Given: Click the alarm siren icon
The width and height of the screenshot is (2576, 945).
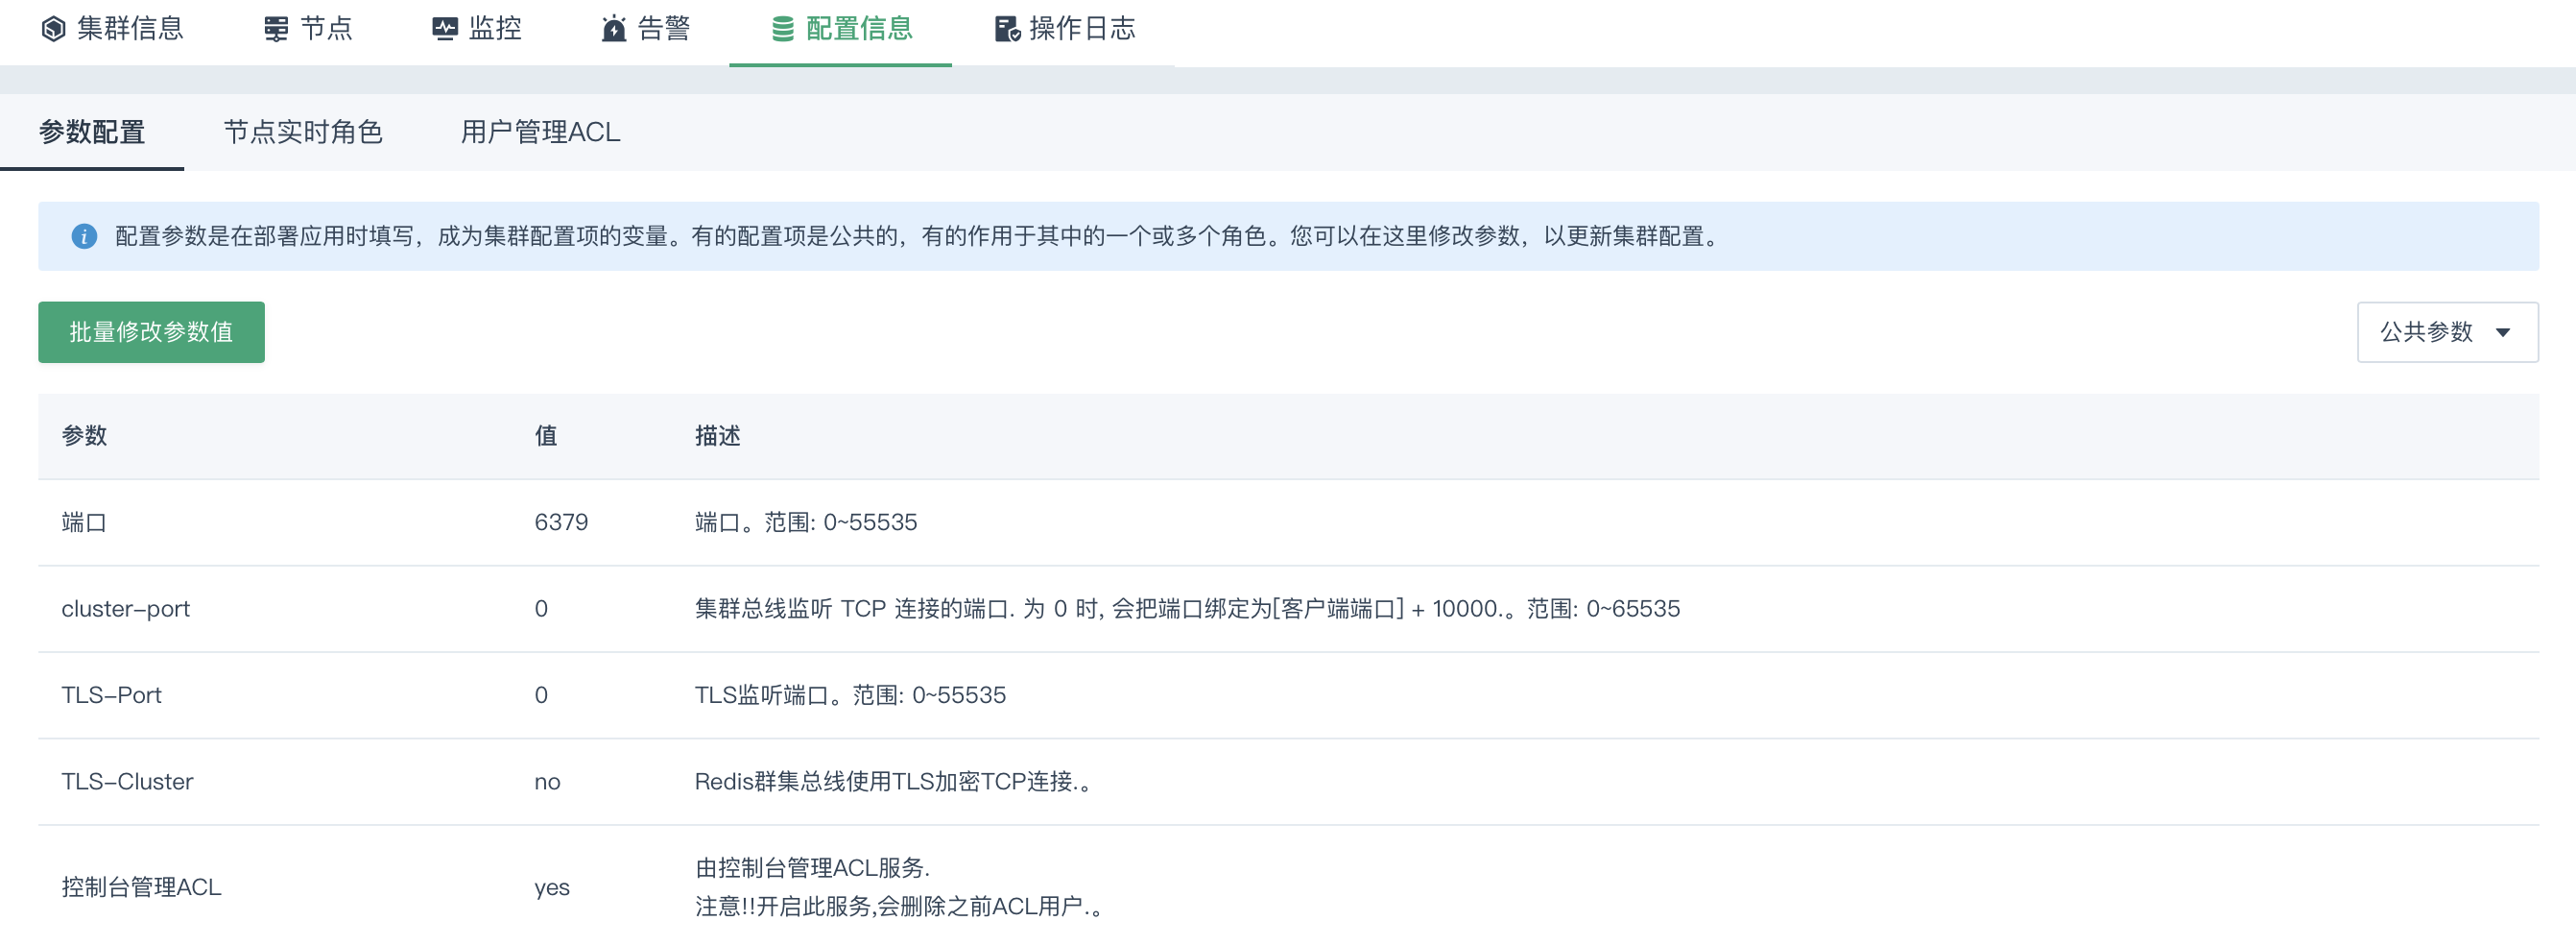Looking at the screenshot, I should [x=614, y=29].
